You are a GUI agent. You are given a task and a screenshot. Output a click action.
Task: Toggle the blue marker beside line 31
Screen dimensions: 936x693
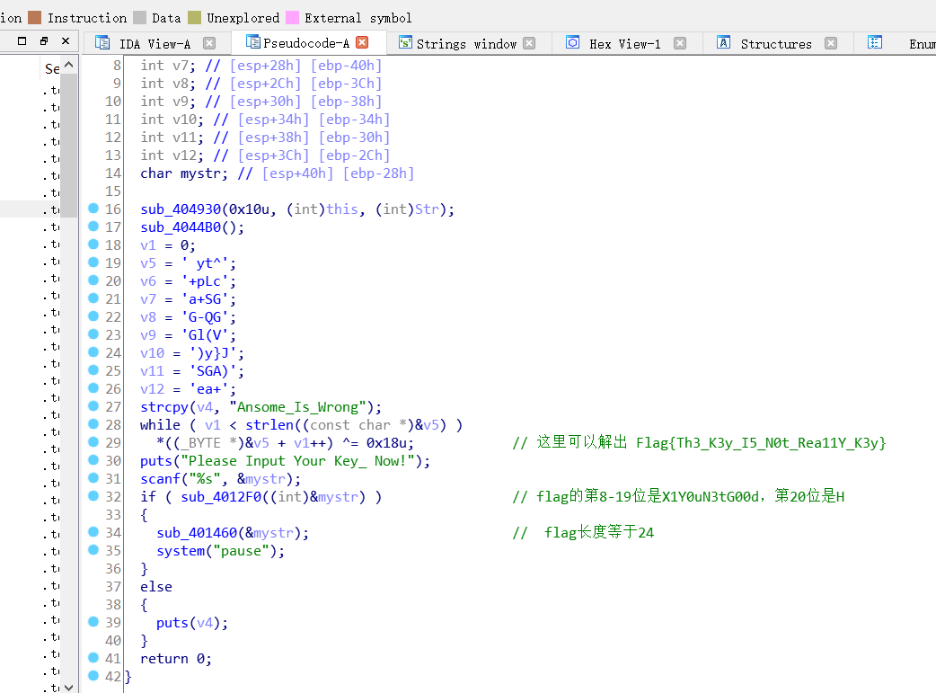[93, 477]
